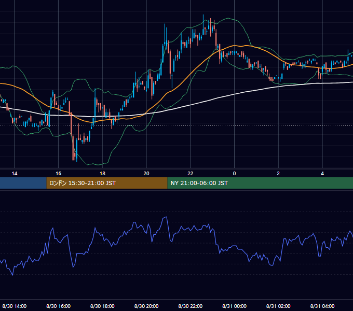Click the 2 hour axis label
Screen dimensions: 353x311
(278, 174)
